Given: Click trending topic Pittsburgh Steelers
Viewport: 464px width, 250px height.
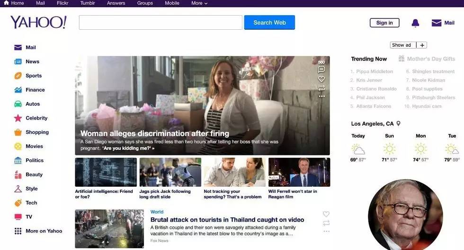Looking at the screenshot, I should (x=434, y=97).
